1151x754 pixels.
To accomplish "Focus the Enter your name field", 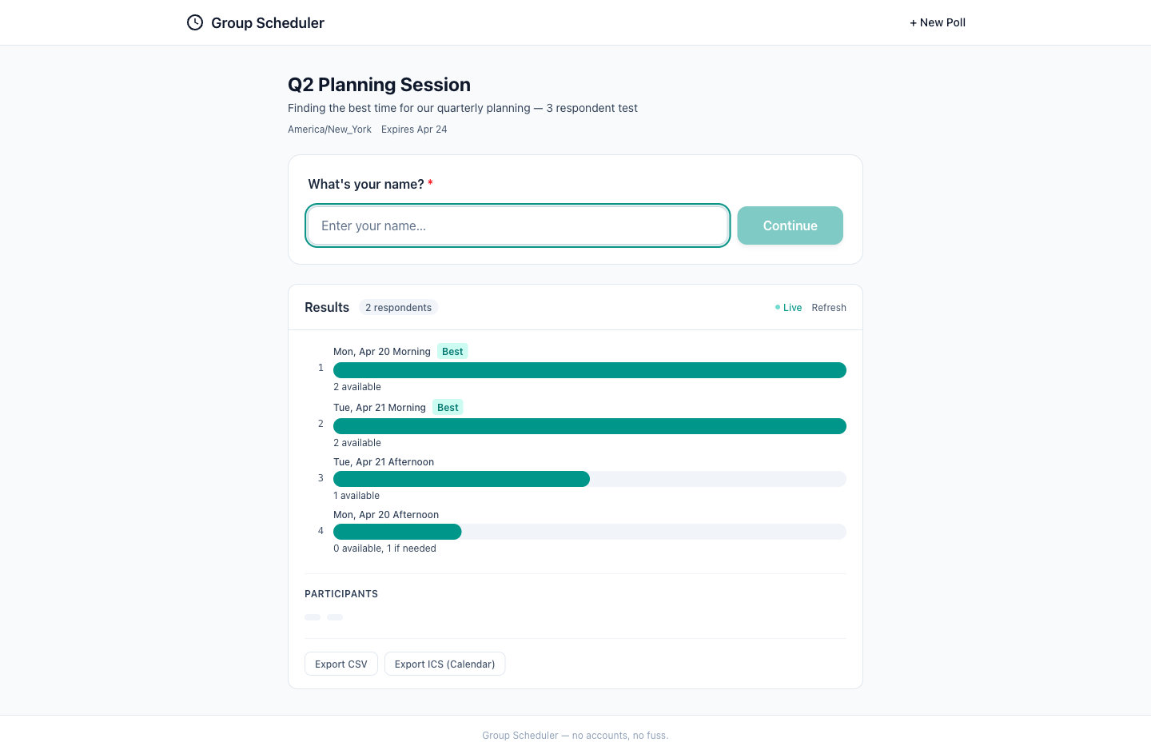I will pyautogui.click(x=517, y=225).
